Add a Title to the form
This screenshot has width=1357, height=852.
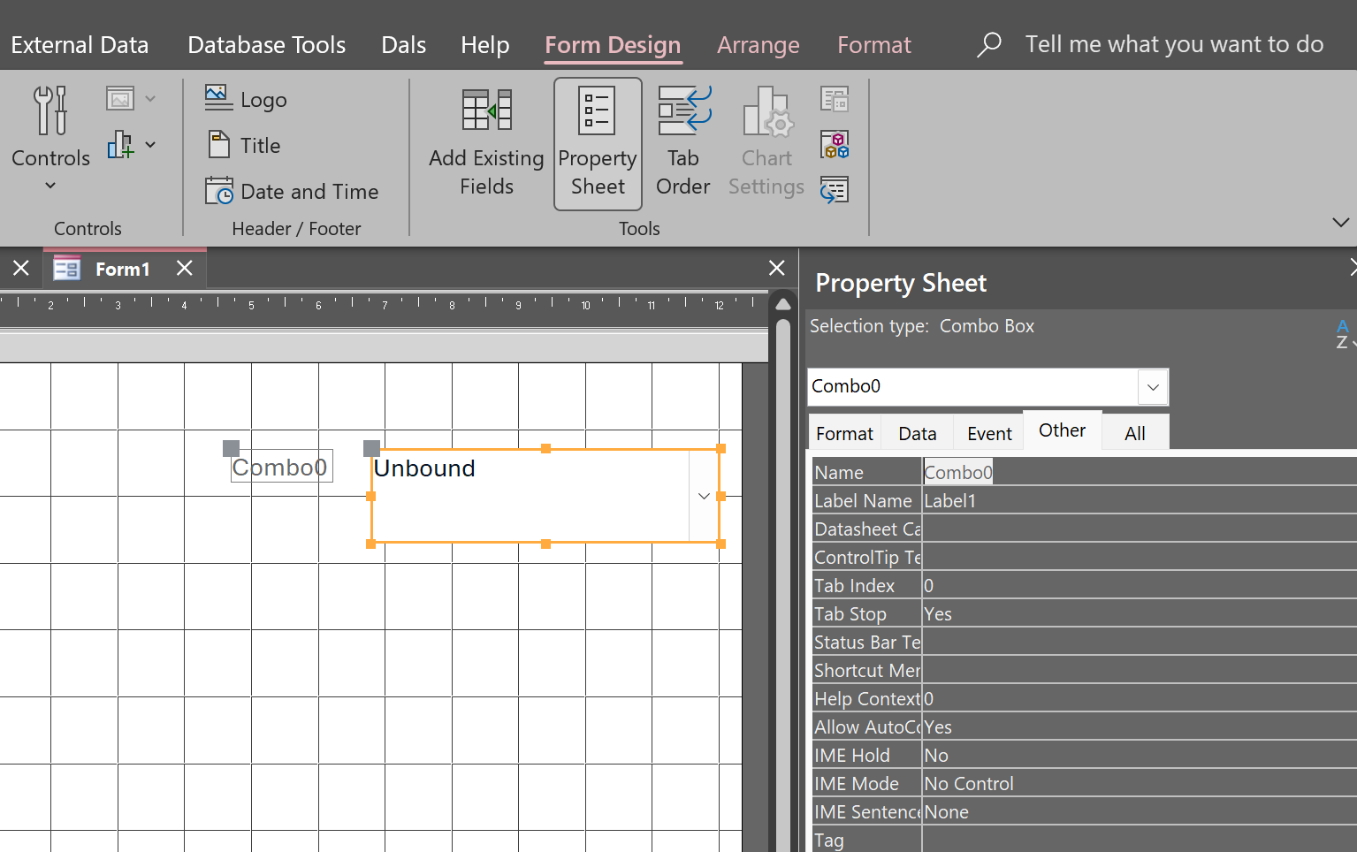(x=245, y=146)
